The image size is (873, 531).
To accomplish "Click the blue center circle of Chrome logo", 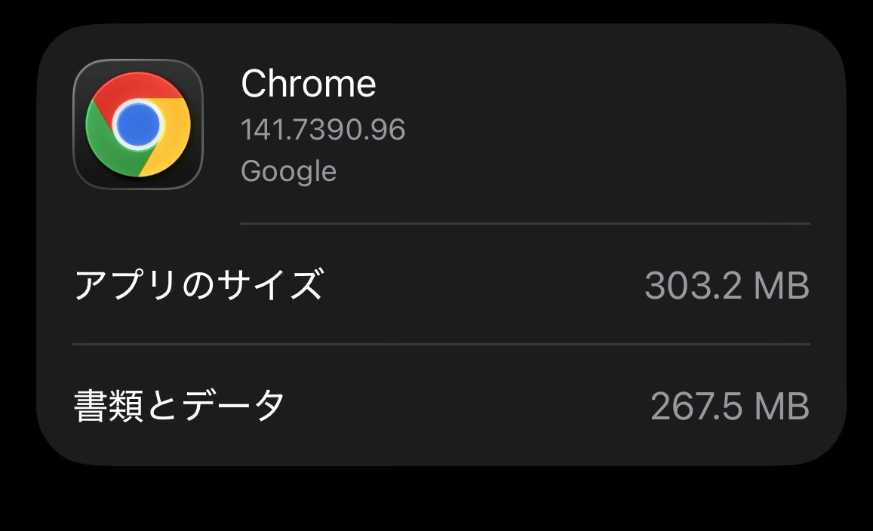I will pos(138,123).
